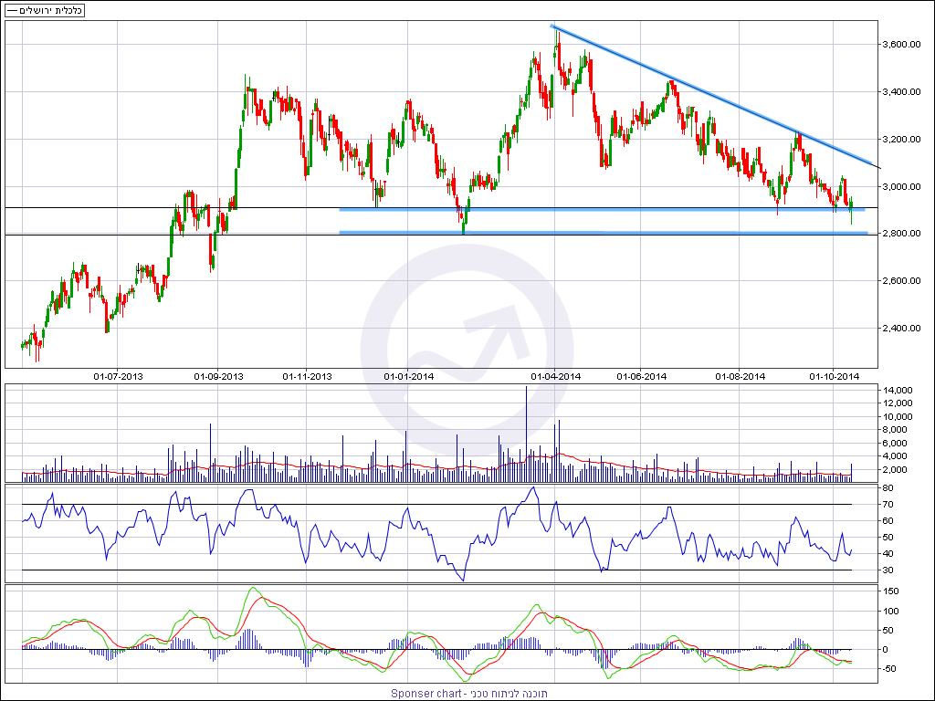
Task: Select the 01-10-2014 date axis label
Action: 835,376
